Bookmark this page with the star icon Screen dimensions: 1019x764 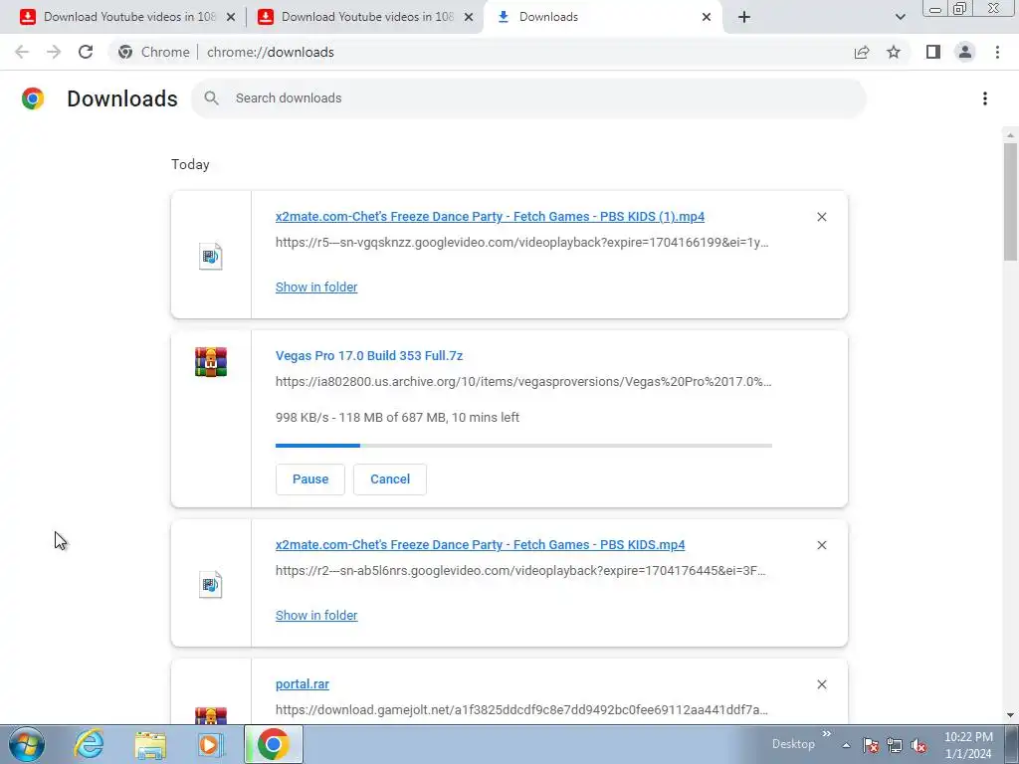pyautogui.click(x=894, y=52)
